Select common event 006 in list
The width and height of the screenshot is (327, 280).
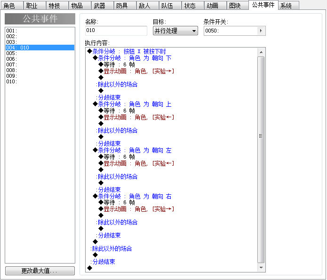tap(40, 59)
